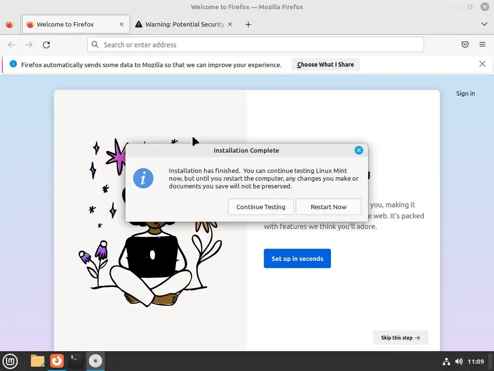Switch to the Welcome to Firefox tab
The width and height of the screenshot is (494, 371).
click(x=76, y=24)
